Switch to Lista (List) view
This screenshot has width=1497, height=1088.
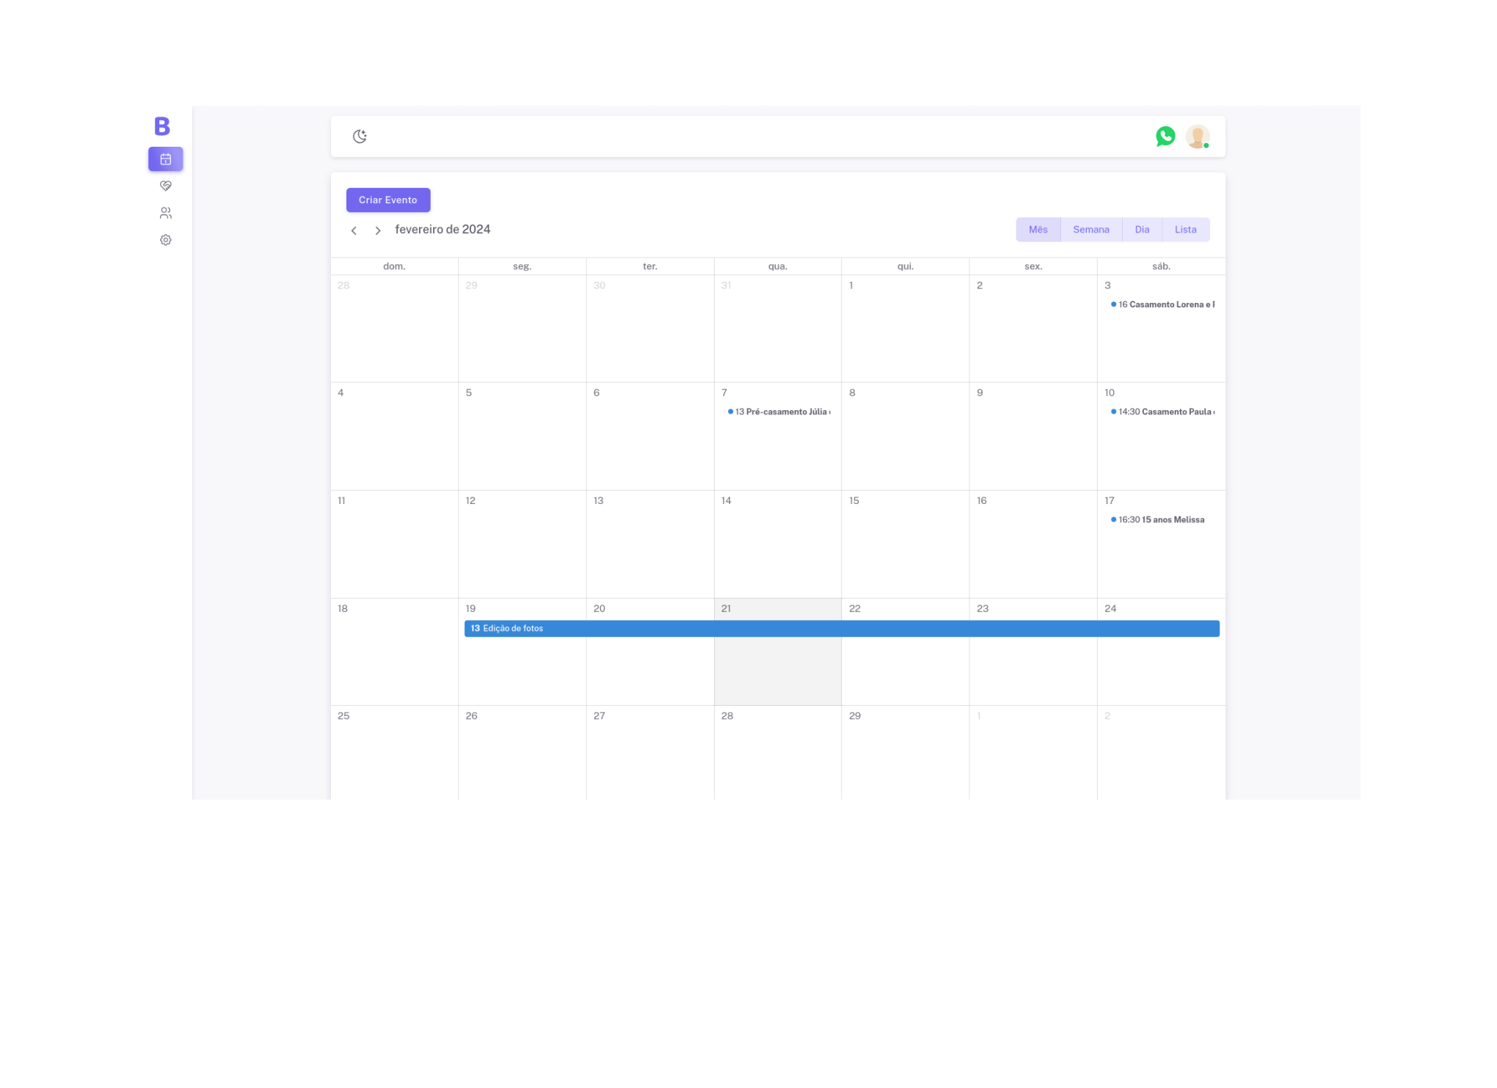point(1184,229)
